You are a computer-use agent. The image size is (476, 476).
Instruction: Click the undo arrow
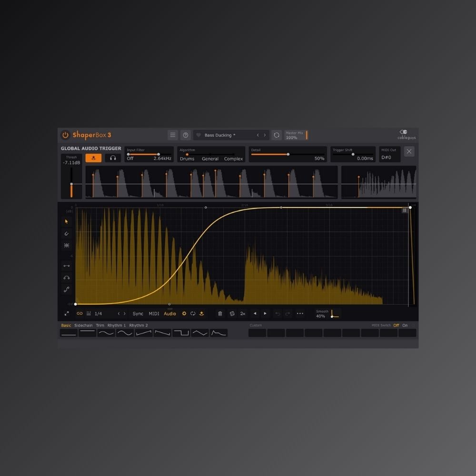(x=278, y=314)
